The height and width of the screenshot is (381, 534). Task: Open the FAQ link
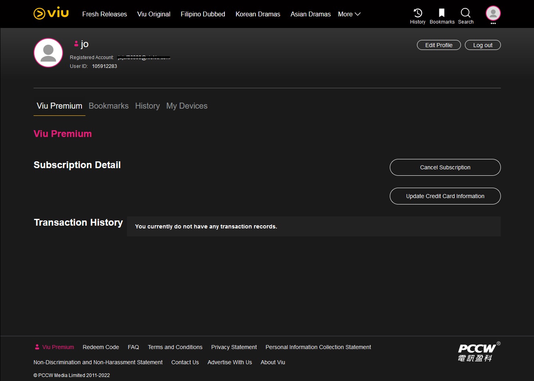[133, 347]
